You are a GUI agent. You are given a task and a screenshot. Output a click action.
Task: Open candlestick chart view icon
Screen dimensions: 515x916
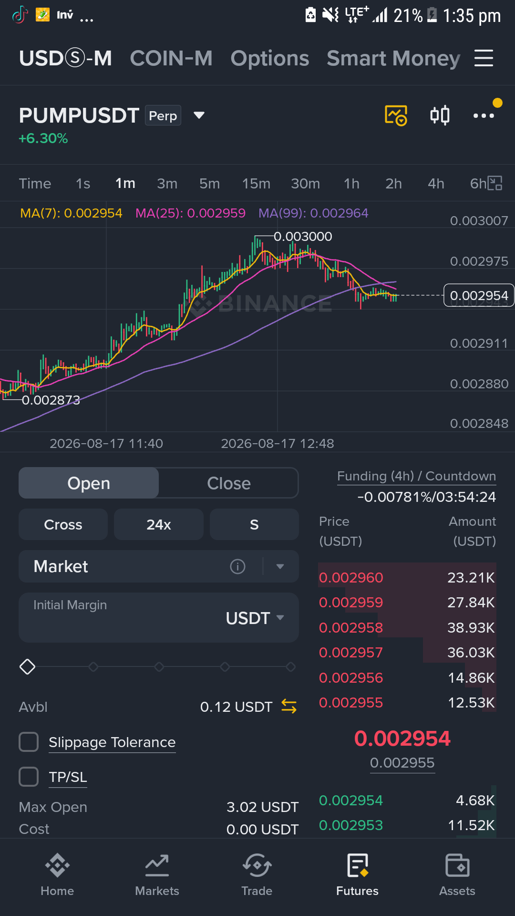(440, 115)
